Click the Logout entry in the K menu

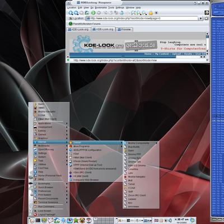(x=50, y=214)
